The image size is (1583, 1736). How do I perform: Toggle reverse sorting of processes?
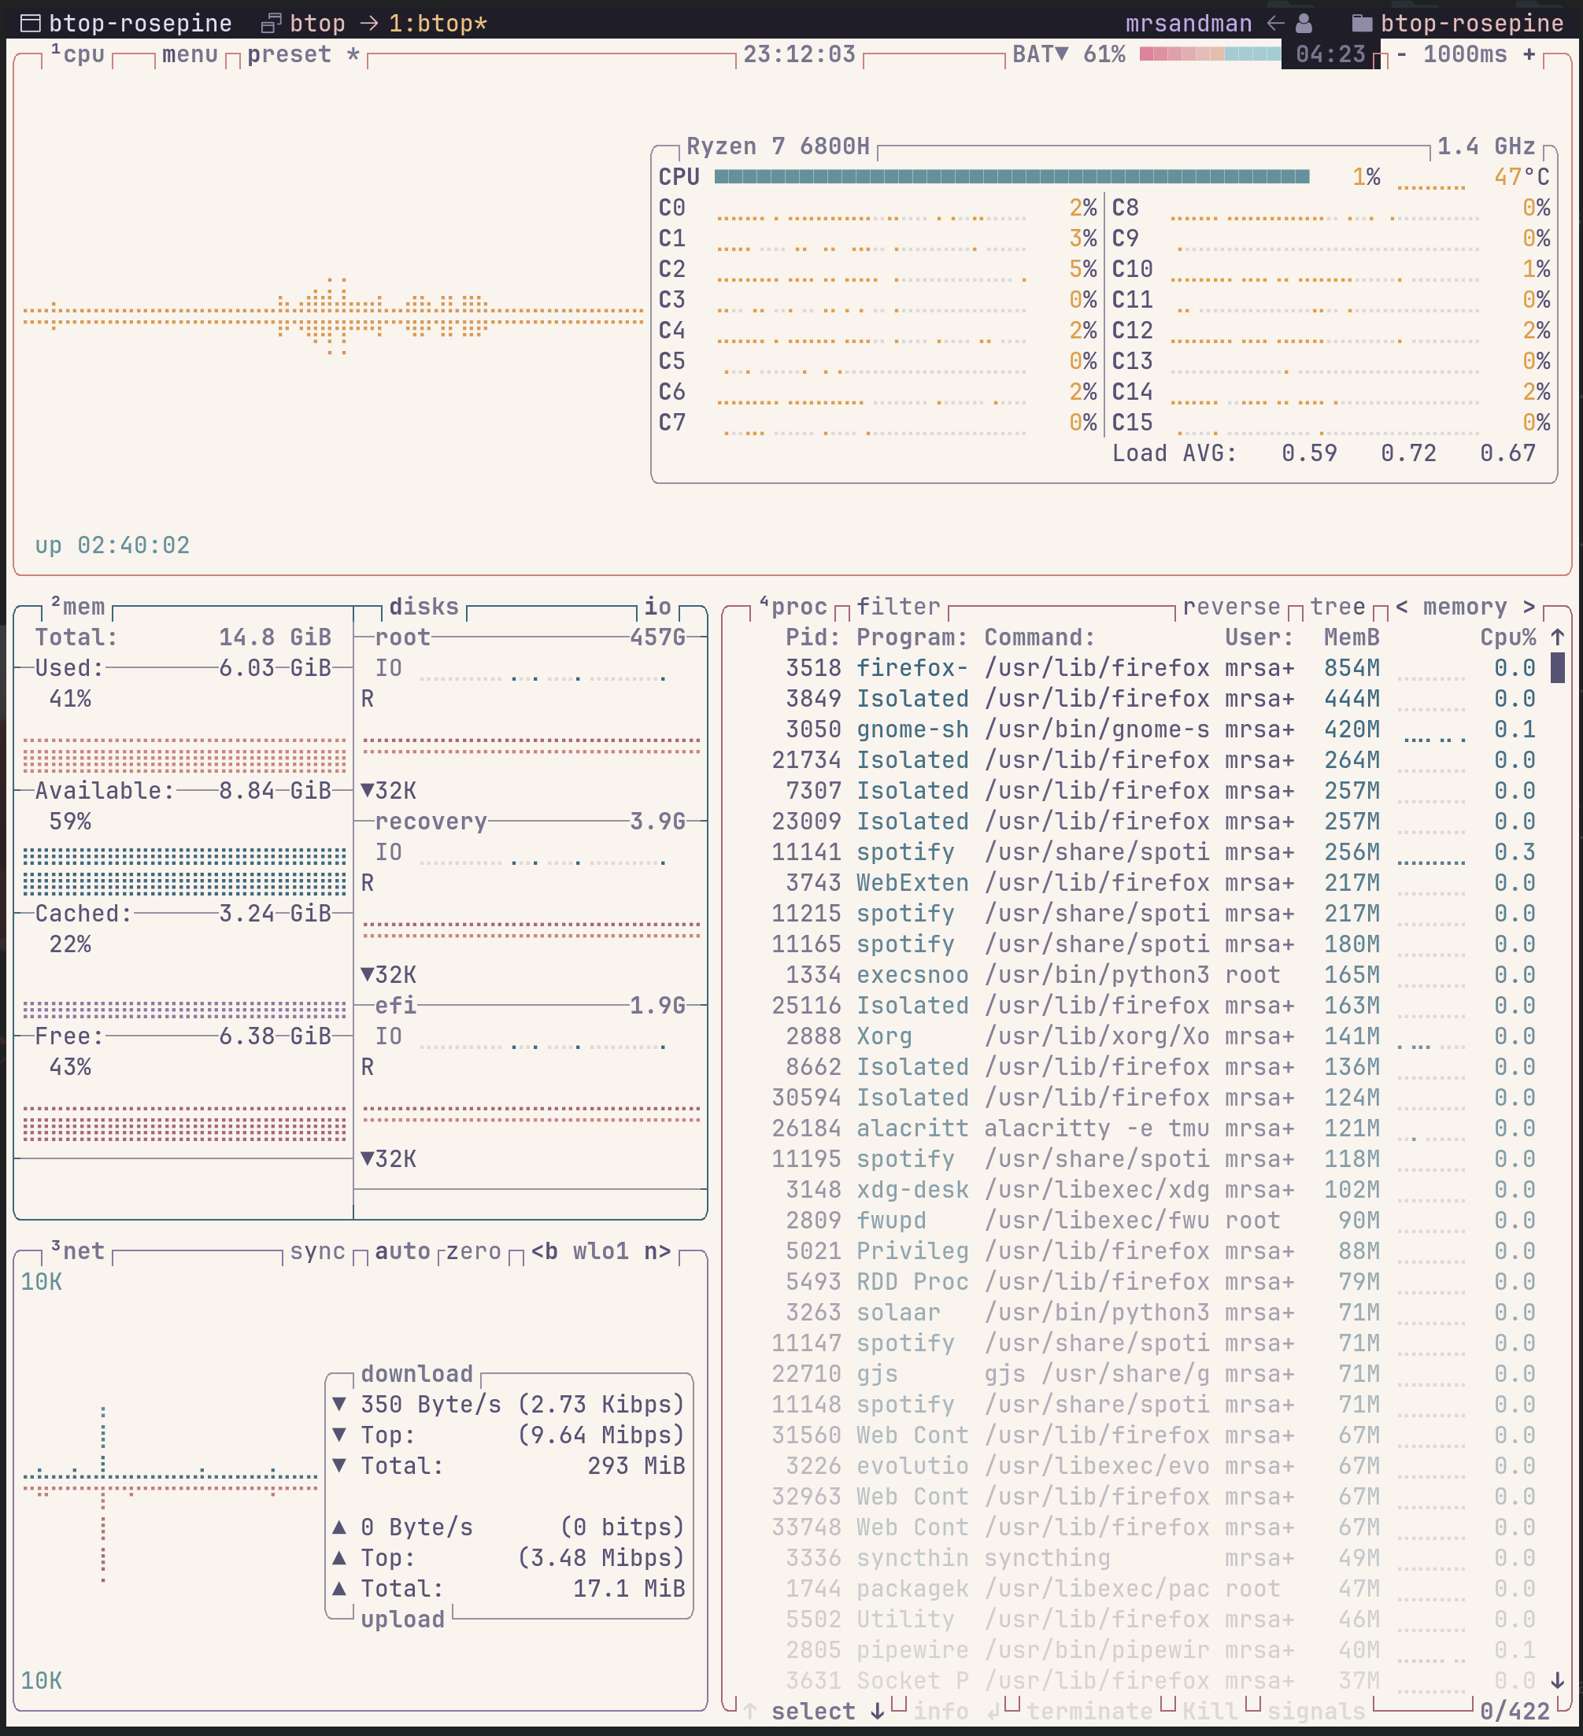pos(1232,606)
